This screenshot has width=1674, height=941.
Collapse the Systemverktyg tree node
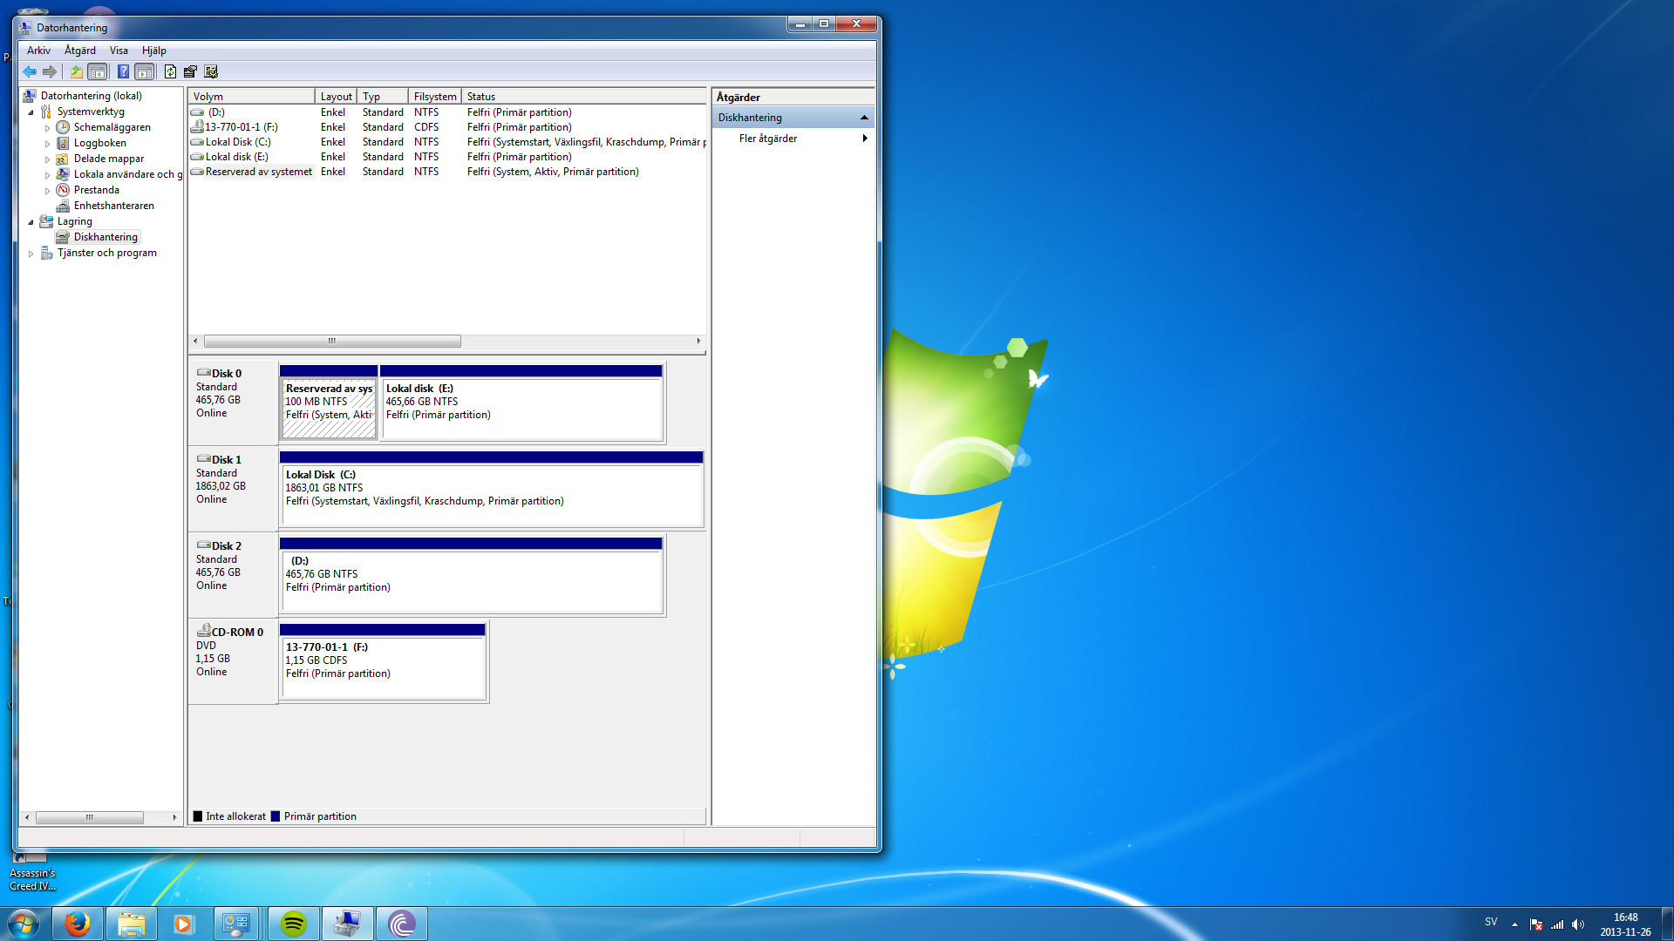click(x=31, y=112)
